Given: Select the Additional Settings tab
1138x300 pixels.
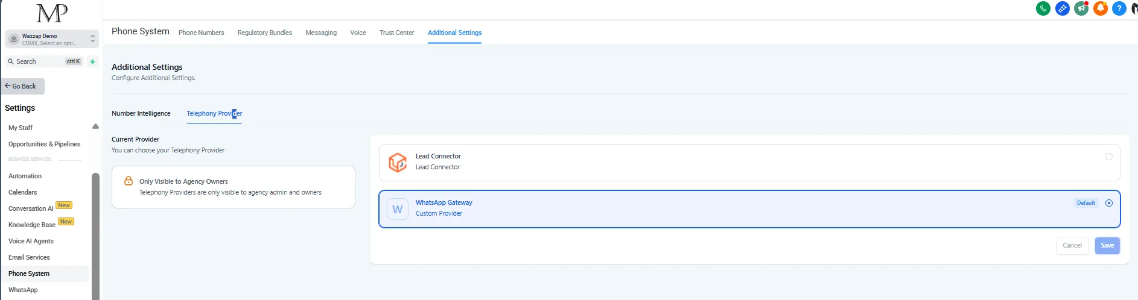Looking at the screenshot, I should [454, 33].
